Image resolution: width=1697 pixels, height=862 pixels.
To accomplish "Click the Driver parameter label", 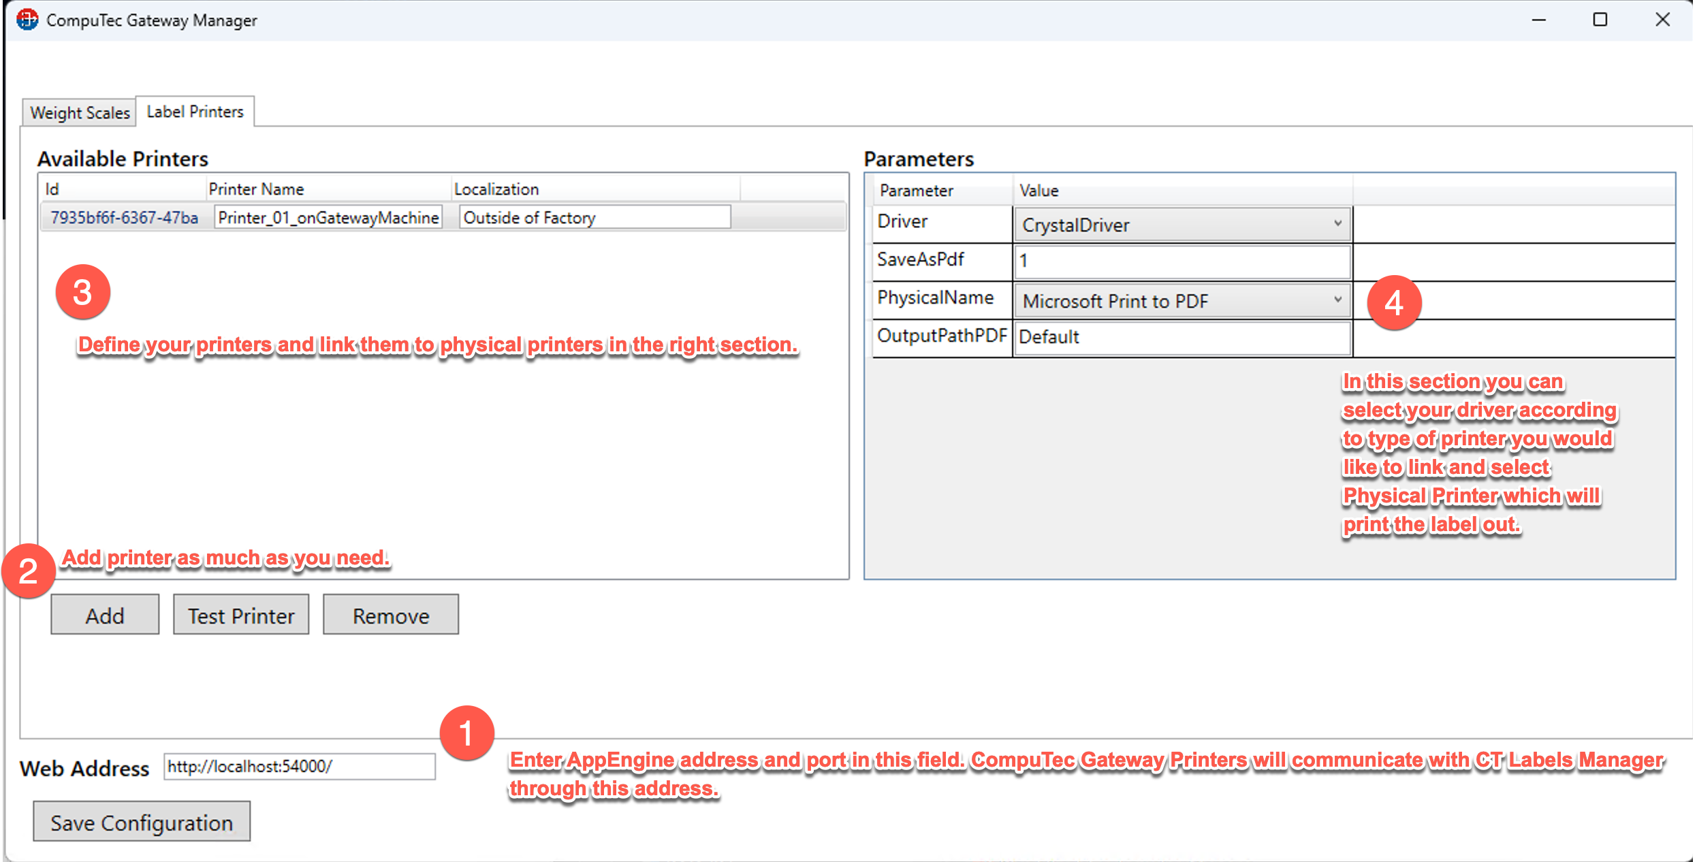I will (x=902, y=222).
